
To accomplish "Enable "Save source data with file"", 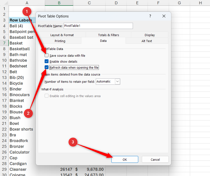I will point(46,55).
